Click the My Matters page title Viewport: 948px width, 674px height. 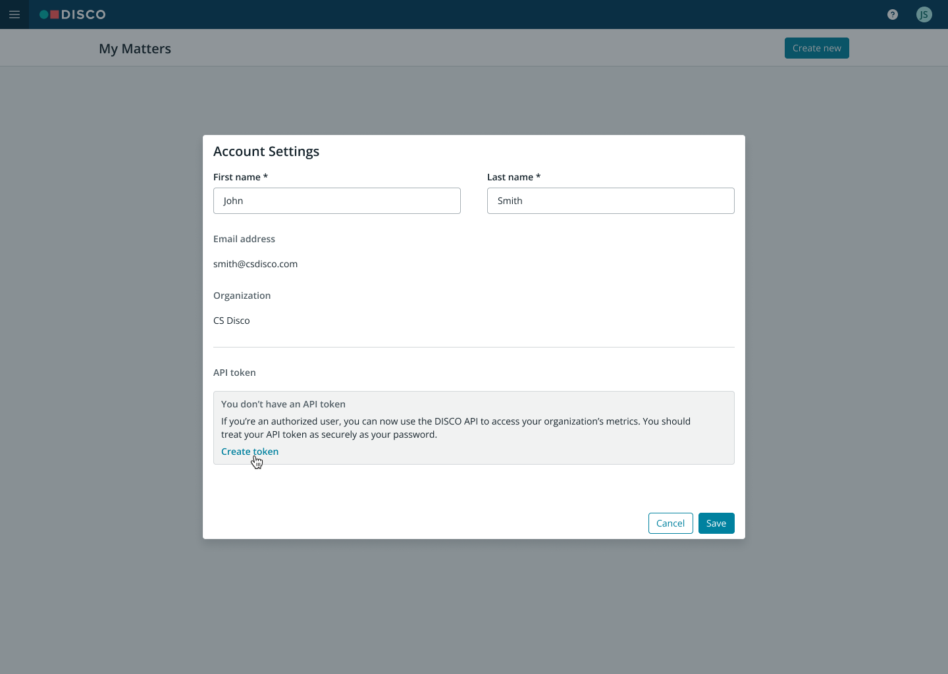coord(135,49)
